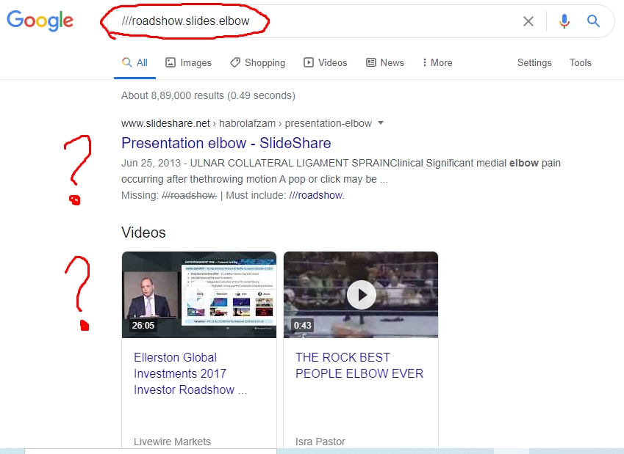This screenshot has width=624, height=454.
Task: Select the All results tab
Action: pyautogui.click(x=135, y=63)
